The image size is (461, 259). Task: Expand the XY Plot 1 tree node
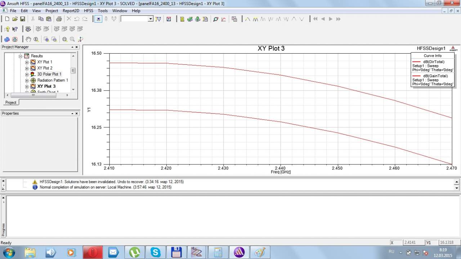point(27,62)
